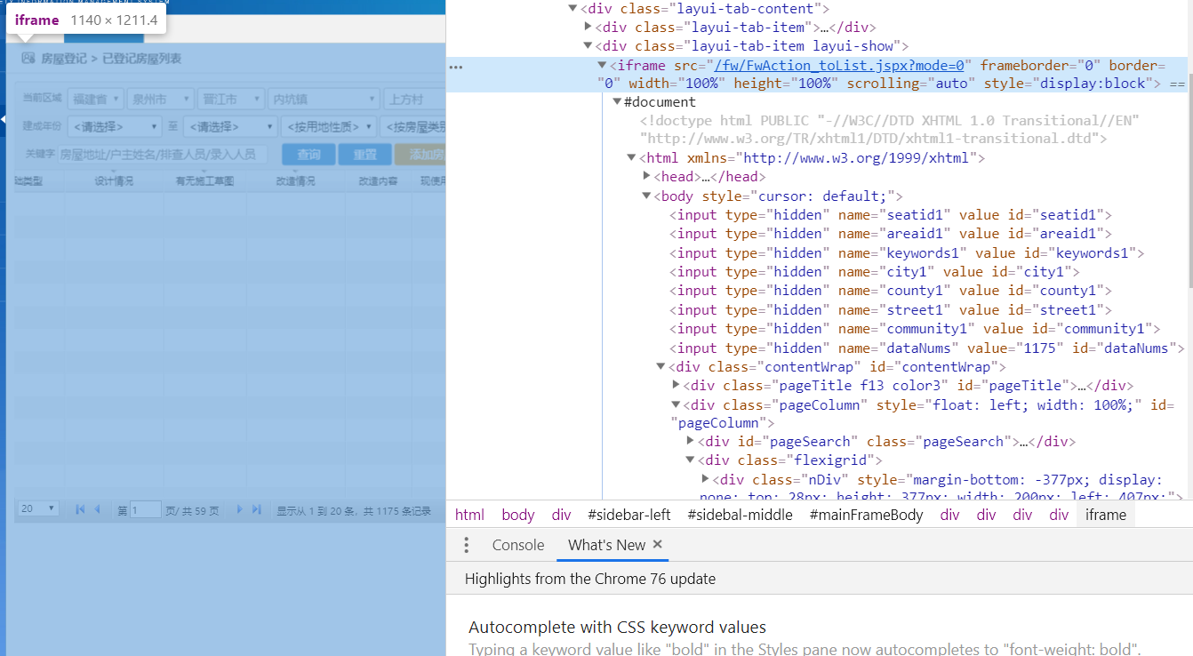Click the 重置 reset button
The image size is (1193, 656).
(x=365, y=155)
